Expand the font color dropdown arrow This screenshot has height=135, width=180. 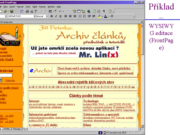tap(109, 16)
